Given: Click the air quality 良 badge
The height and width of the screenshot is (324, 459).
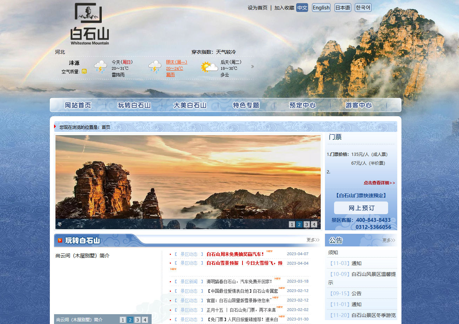Looking at the screenshot, I should (85, 70).
